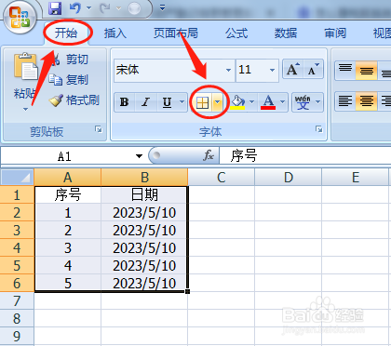Open the undo history dropdown arrow
This screenshot has height=346, width=391.
click(89, 8)
